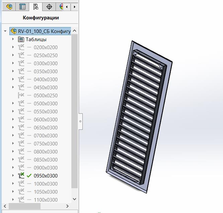Click configuration icon of 0800x0300

[x=21, y=151]
